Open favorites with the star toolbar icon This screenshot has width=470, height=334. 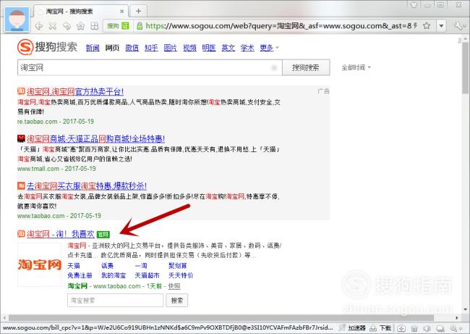click(80, 26)
